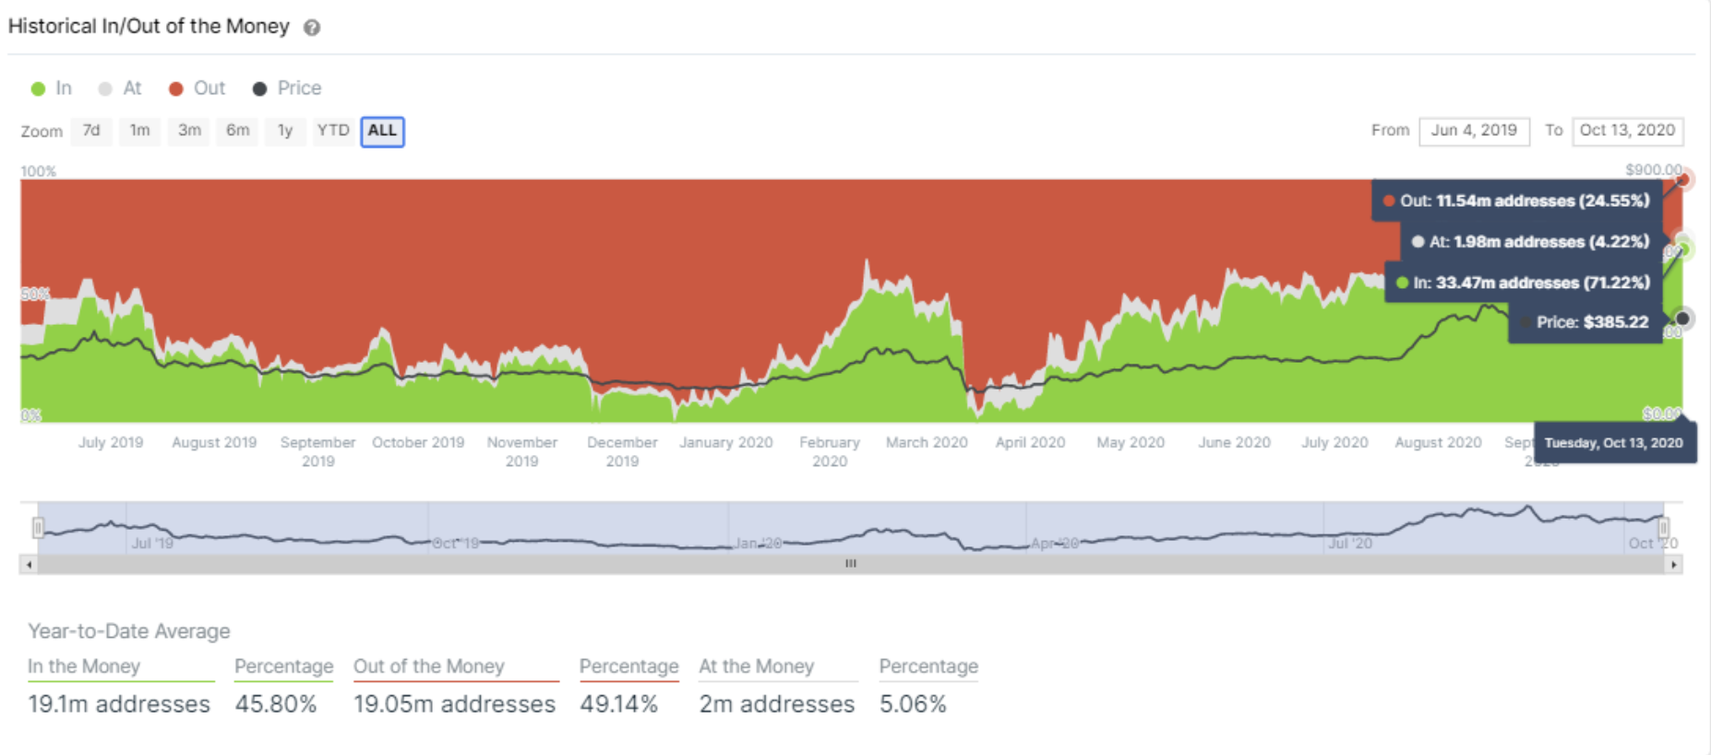The image size is (1711, 755).
Task: Select the YTD zoom range
Action: click(x=332, y=131)
